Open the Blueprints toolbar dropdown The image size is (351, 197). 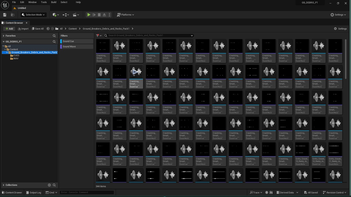pyautogui.click(x=66, y=15)
